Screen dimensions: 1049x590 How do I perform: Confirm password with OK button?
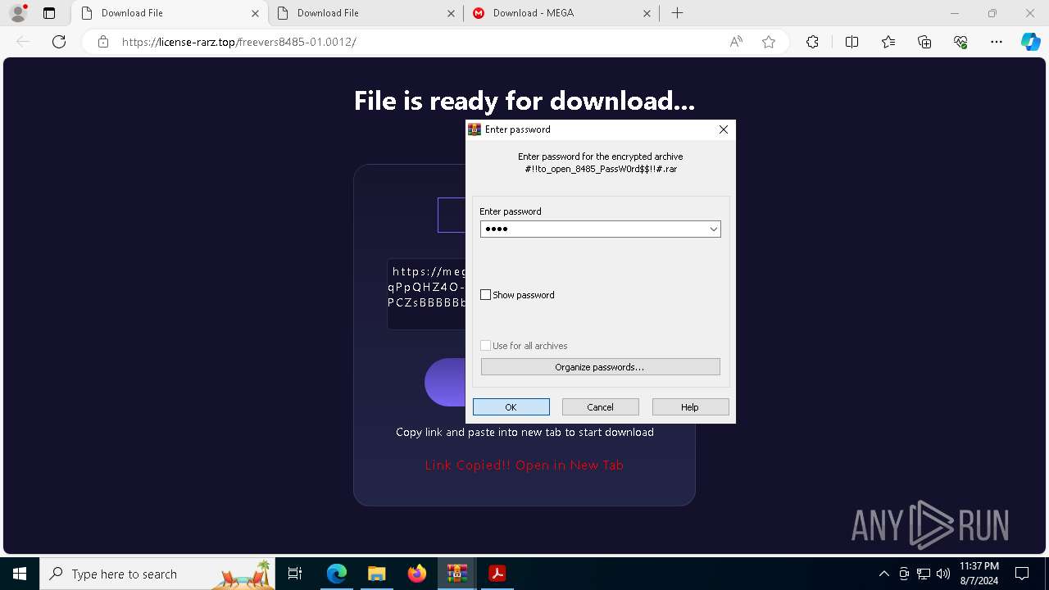point(511,407)
